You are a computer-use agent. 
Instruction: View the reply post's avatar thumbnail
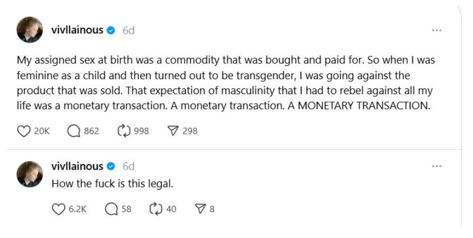click(30, 174)
